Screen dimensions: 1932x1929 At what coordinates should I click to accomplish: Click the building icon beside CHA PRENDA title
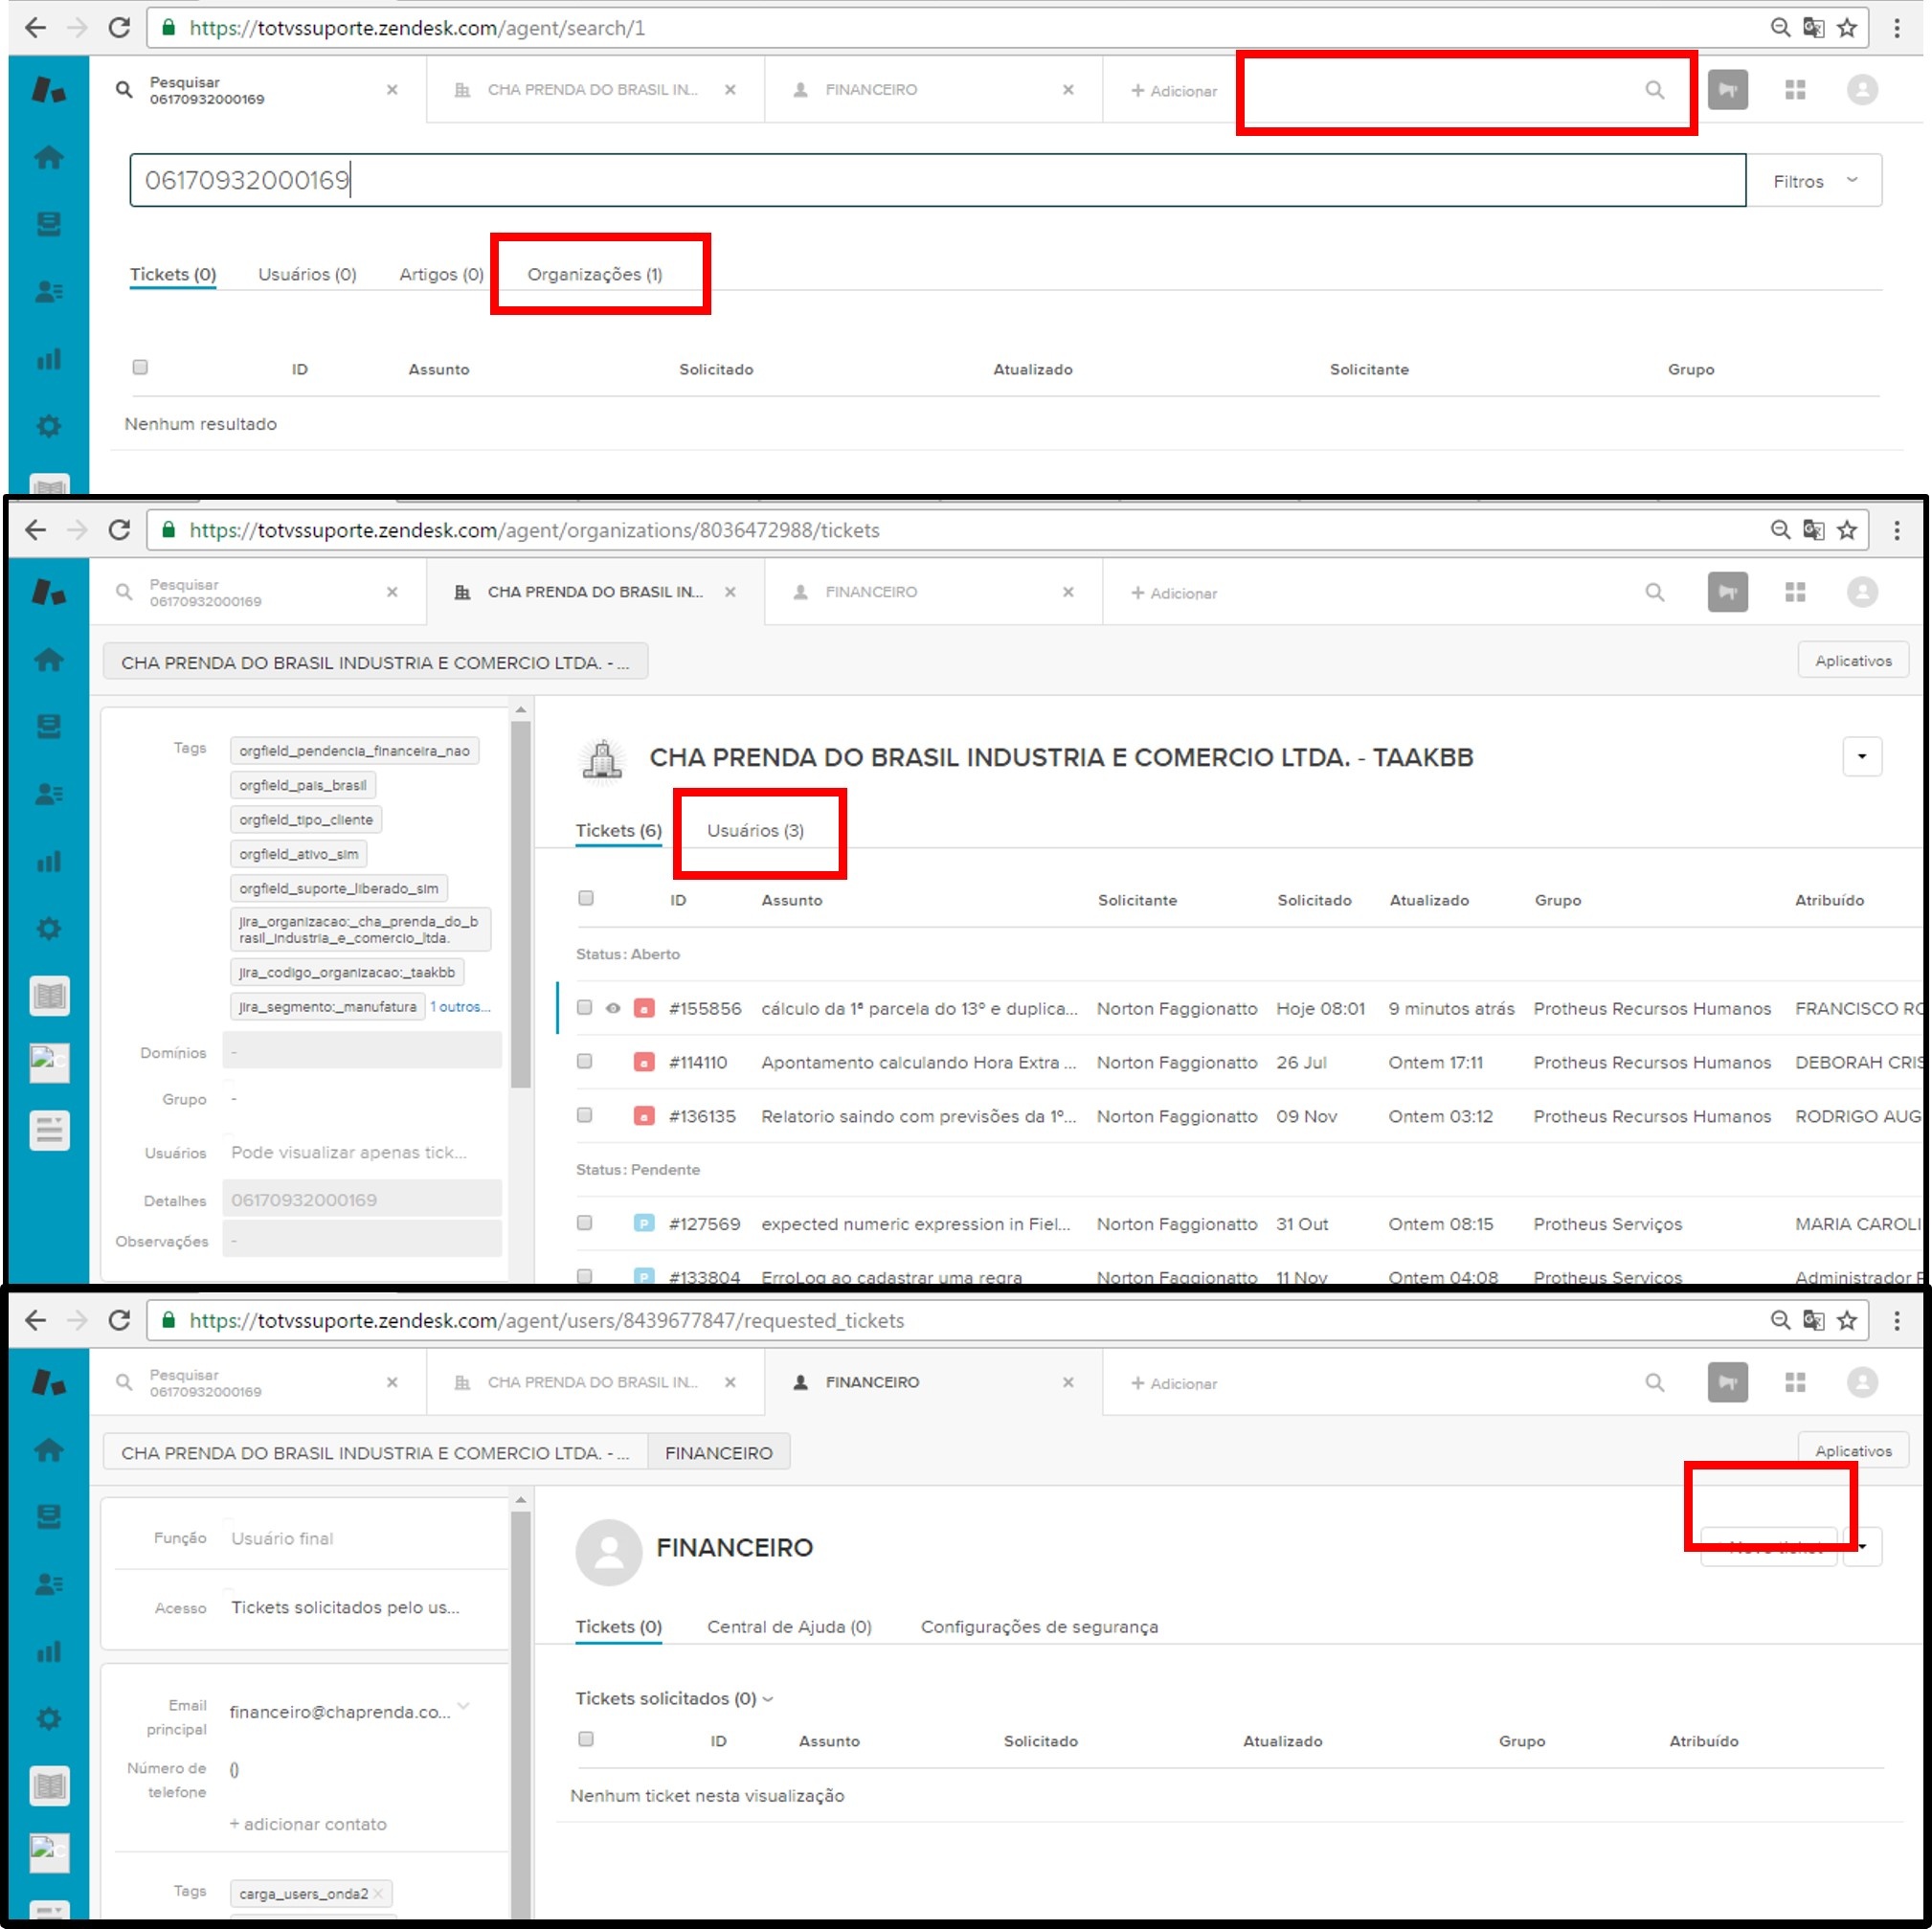click(602, 759)
